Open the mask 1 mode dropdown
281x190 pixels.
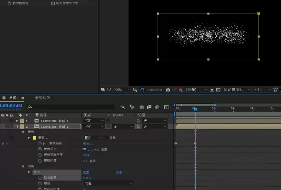pos(93,138)
